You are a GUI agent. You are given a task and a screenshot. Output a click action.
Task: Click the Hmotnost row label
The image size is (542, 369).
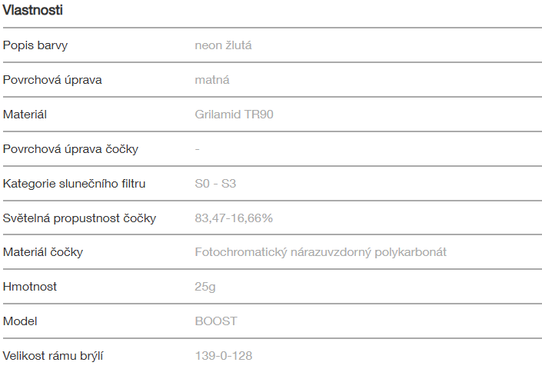(30, 287)
